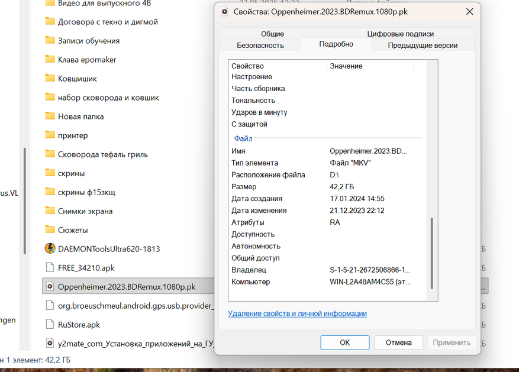Click the Доступность property row
519x372 pixels.
tap(327, 234)
